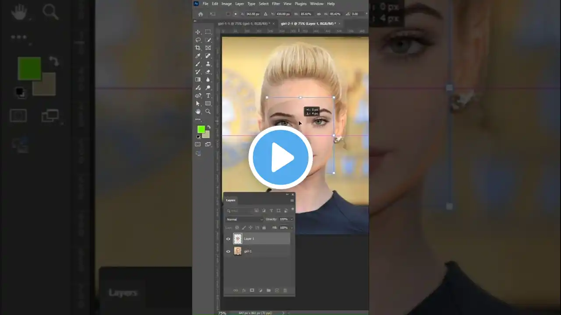
Task: Toggle type layer filter
Action: click(x=271, y=211)
